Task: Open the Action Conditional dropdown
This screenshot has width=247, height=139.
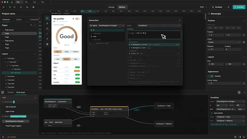Action: [x=159, y=26]
